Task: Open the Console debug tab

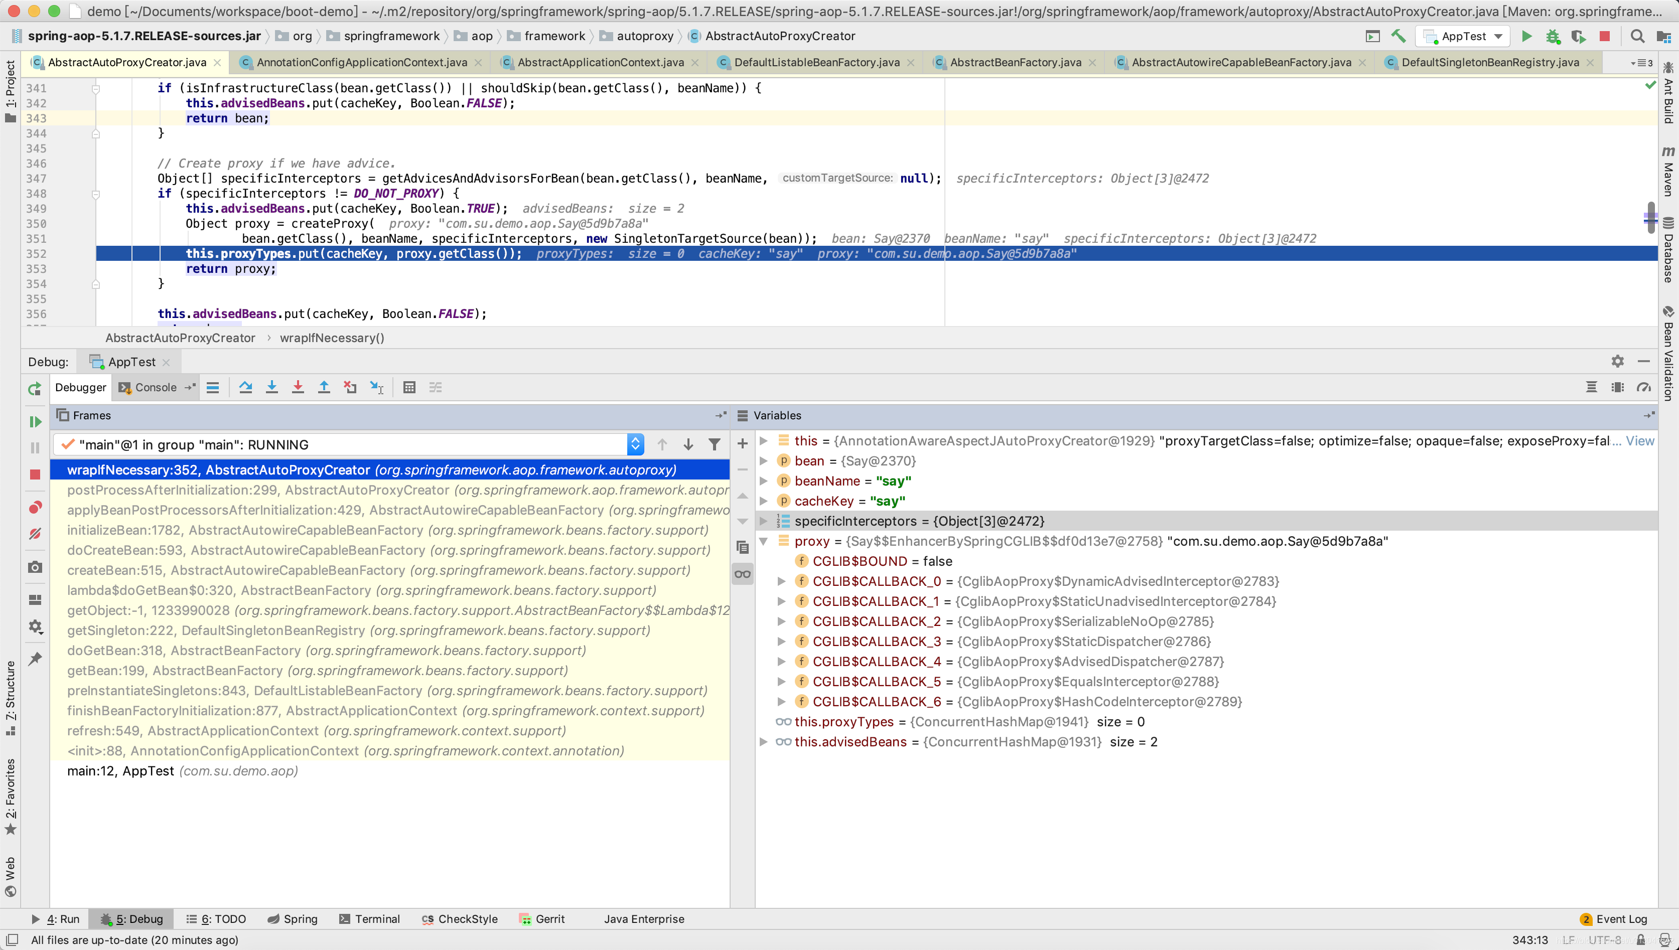Action: click(x=156, y=388)
